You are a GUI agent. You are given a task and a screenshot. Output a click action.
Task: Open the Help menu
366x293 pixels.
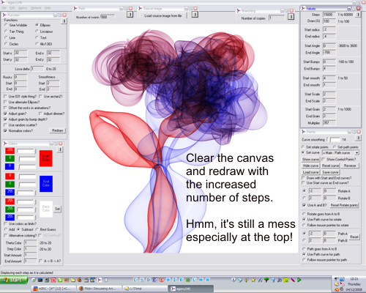(x=48, y=8)
